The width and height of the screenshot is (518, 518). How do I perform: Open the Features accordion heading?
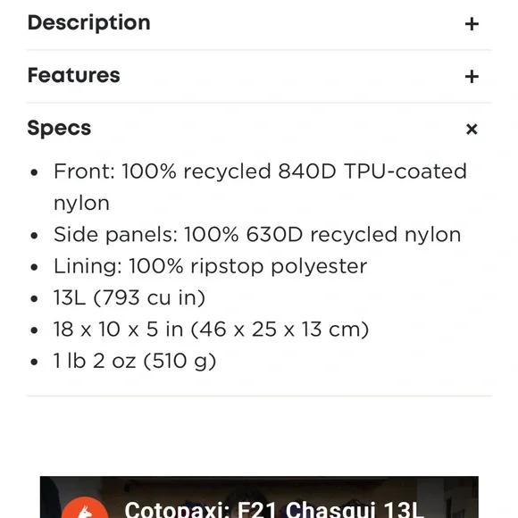click(73, 75)
